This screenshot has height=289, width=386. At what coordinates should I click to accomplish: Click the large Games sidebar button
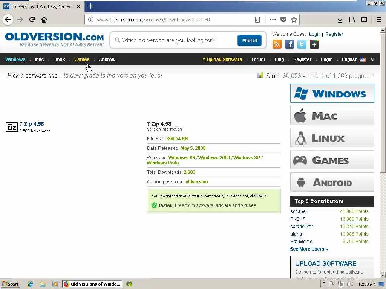[x=332, y=160]
